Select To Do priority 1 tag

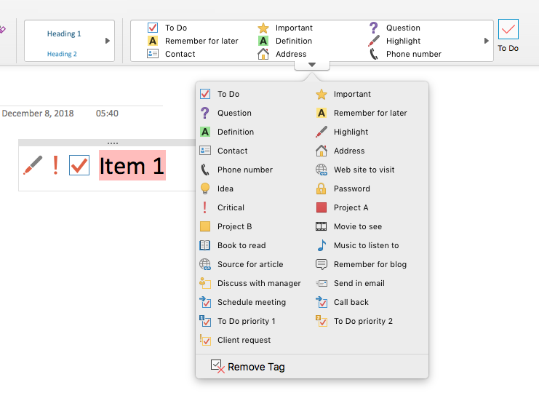pos(238,321)
